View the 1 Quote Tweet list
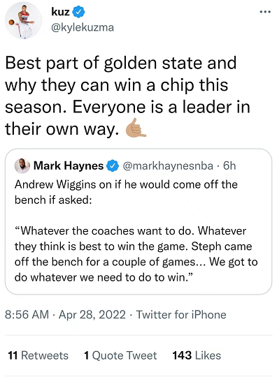The height and width of the screenshot is (377, 277). pos(120,355)
